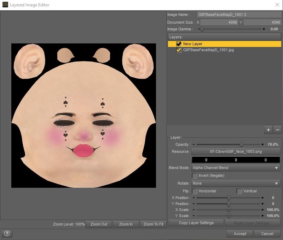
Task: Open the Rotate dropdown
Action: 236,184
